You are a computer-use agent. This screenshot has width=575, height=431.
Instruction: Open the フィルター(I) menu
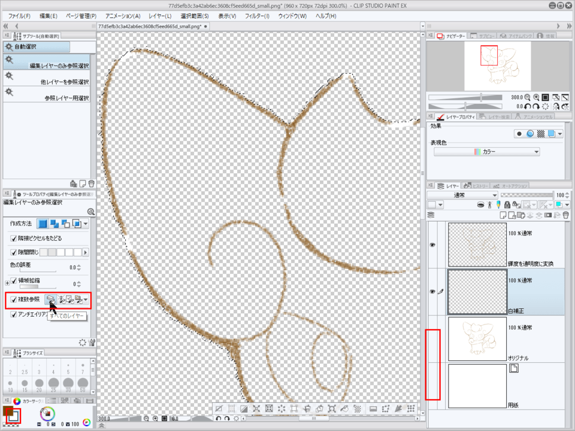pyautogui.click(x=257, y=16)
